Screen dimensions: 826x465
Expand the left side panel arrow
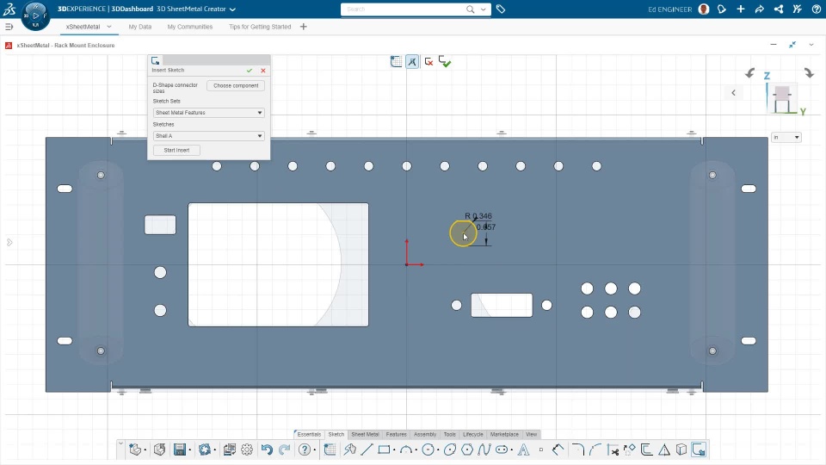pos(9,243)
